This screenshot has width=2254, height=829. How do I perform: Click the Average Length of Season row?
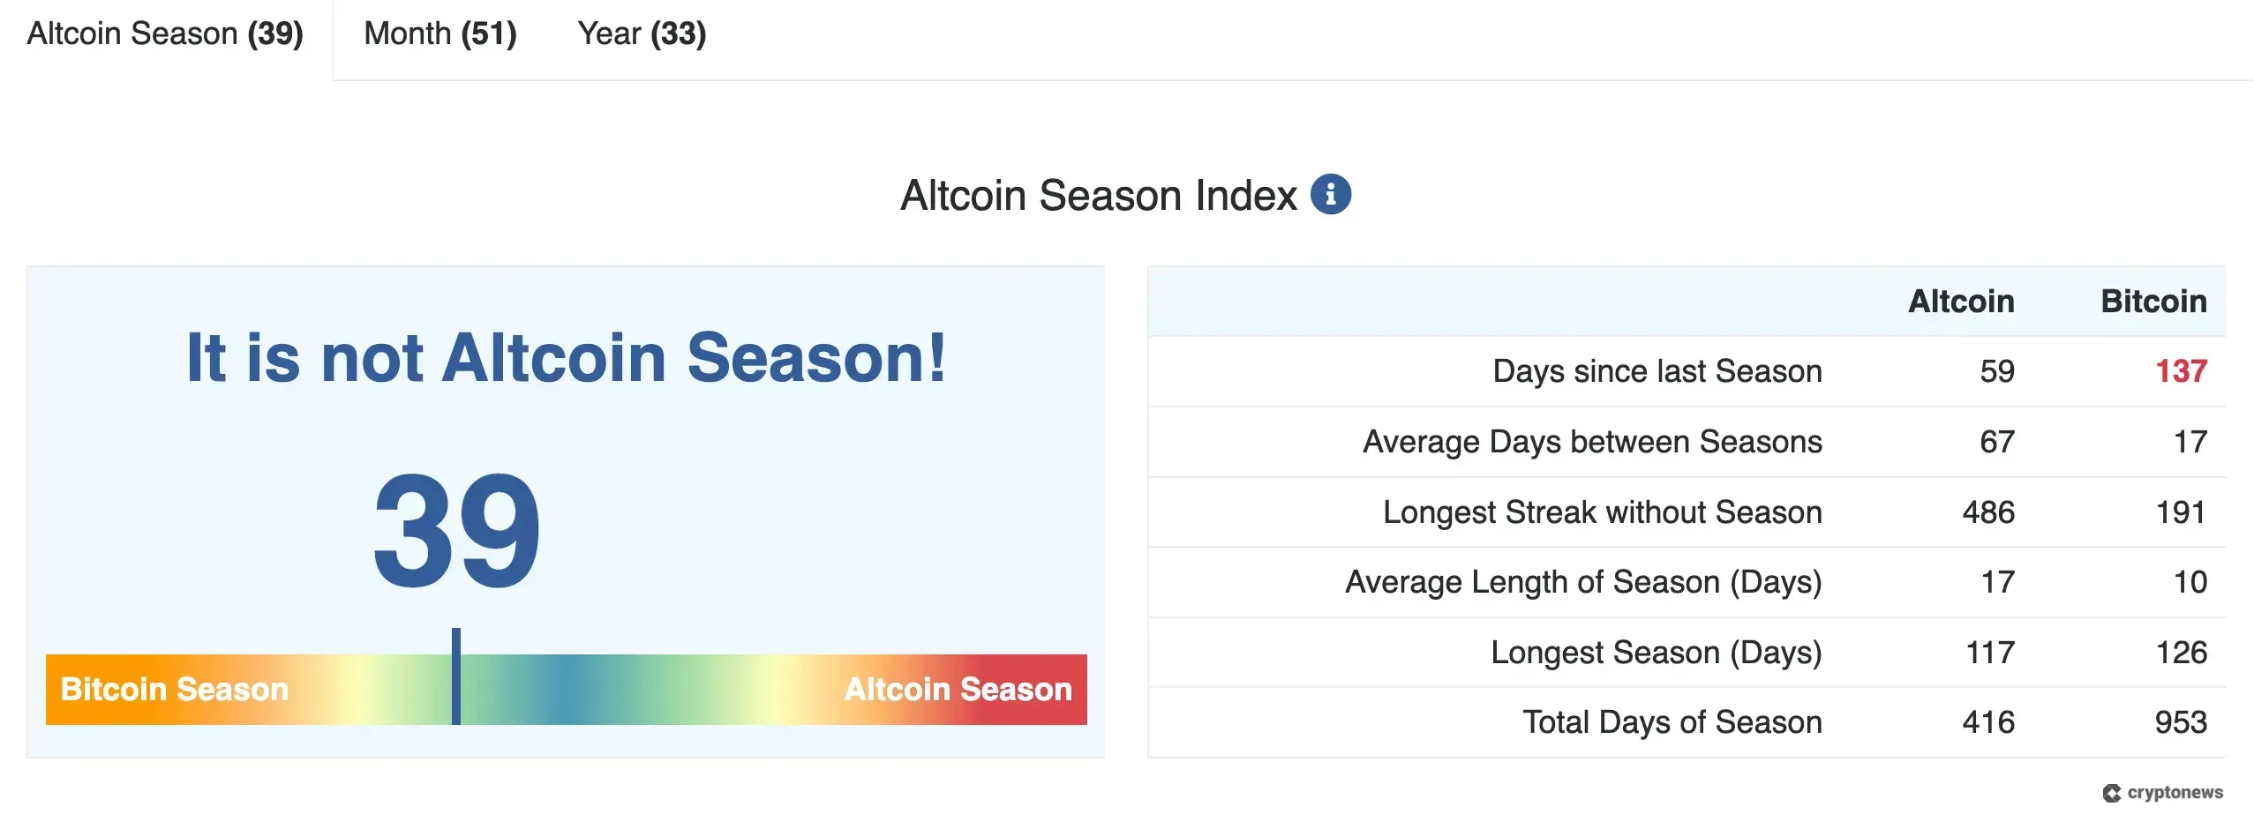(x=1582, y=582)
